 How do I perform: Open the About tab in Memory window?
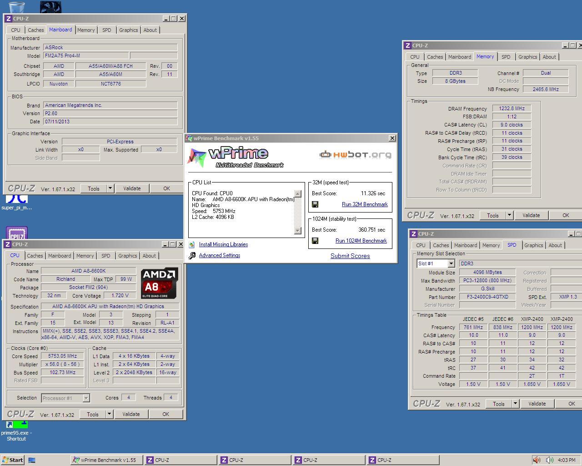click(549, 57)
